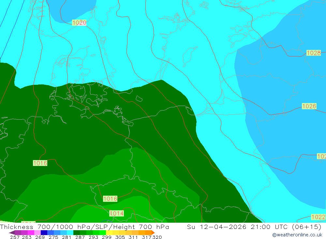Image resolution: width=326 pixels, height=239 pixels.
Task: Click the 1028 isobar pressure label
Action: point(314,53)
